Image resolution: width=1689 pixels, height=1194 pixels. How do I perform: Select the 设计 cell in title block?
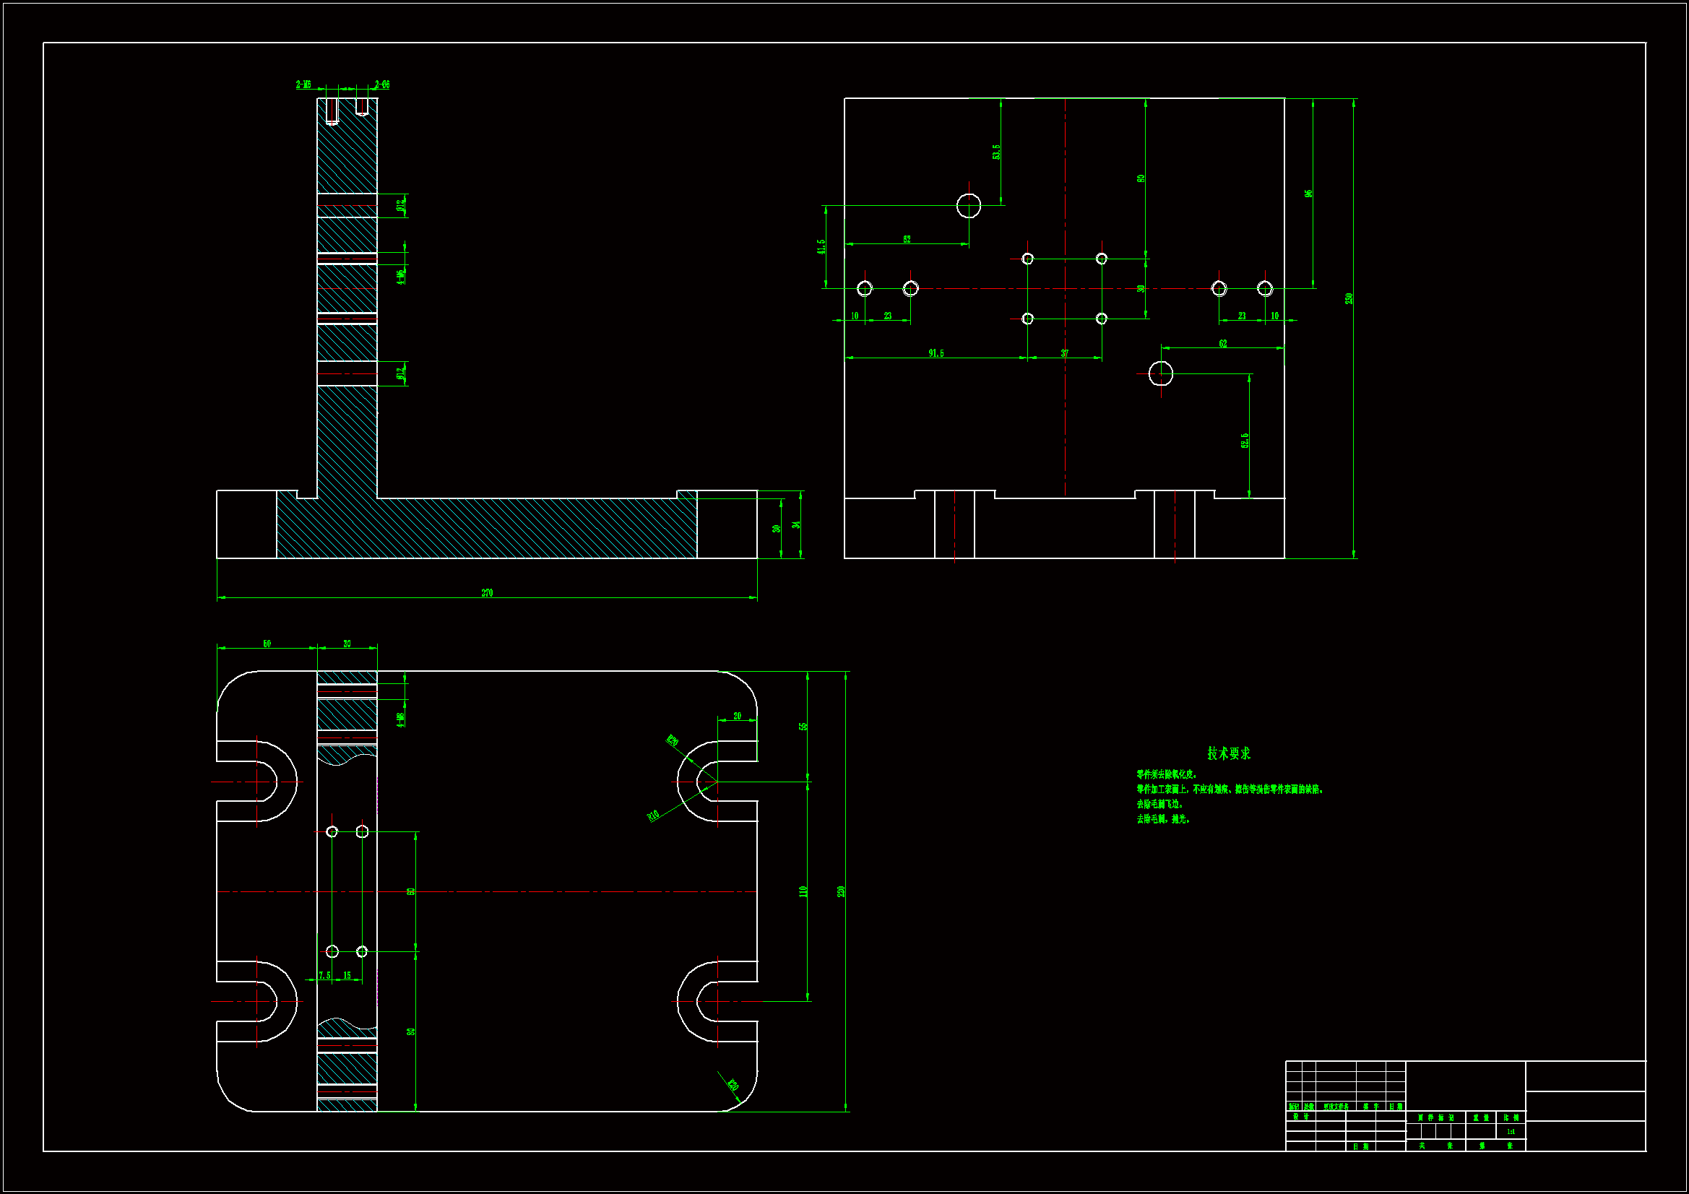click(x=1300, y=1117)
